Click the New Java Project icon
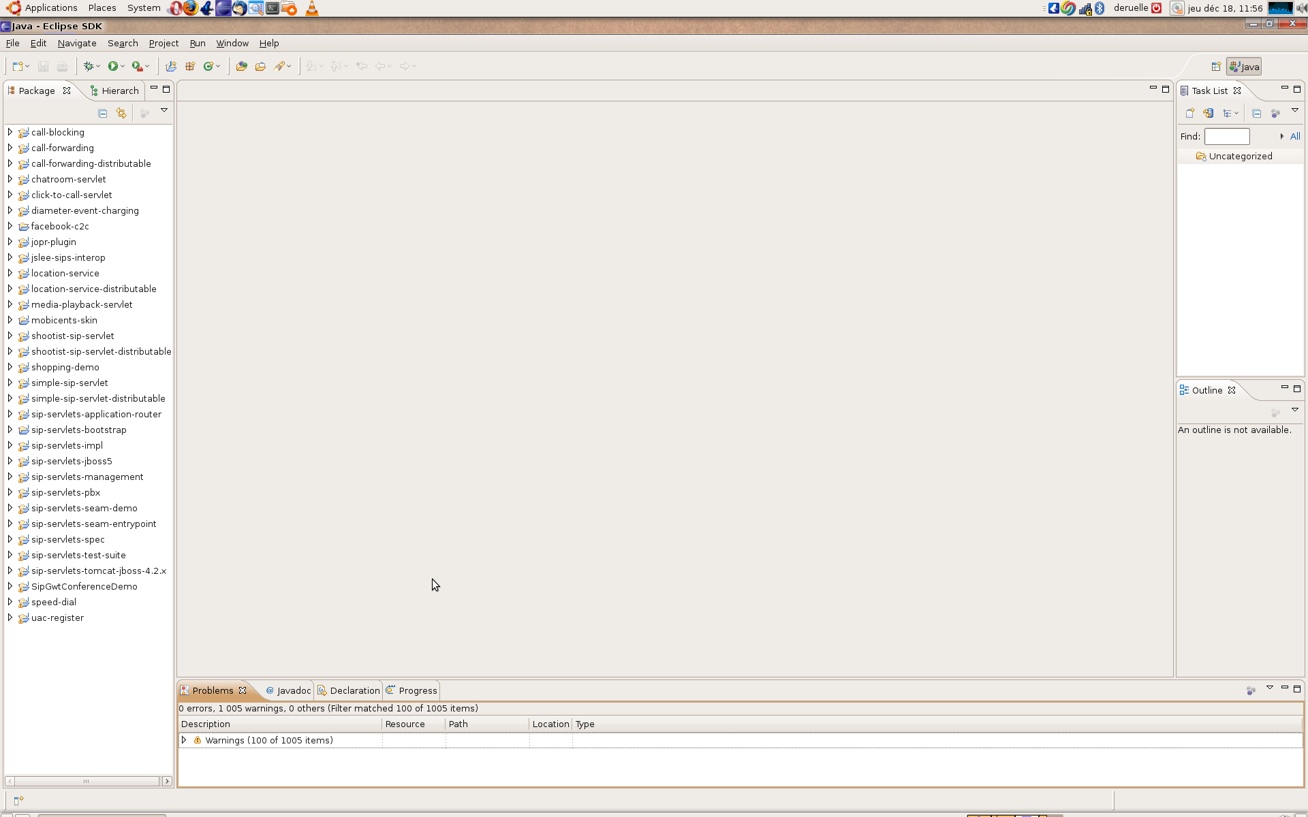The height and width of the screenshot is (817, 1308). [171, 66]
